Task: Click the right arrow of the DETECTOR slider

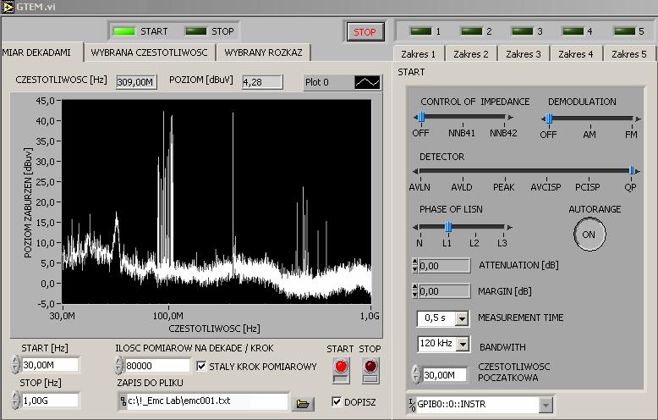Action: [638, 171]
